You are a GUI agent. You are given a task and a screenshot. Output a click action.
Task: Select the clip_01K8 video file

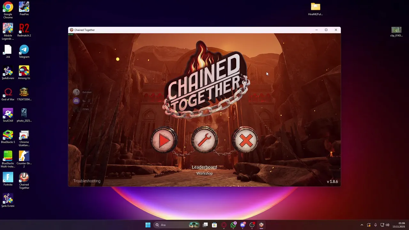point(396,32)
